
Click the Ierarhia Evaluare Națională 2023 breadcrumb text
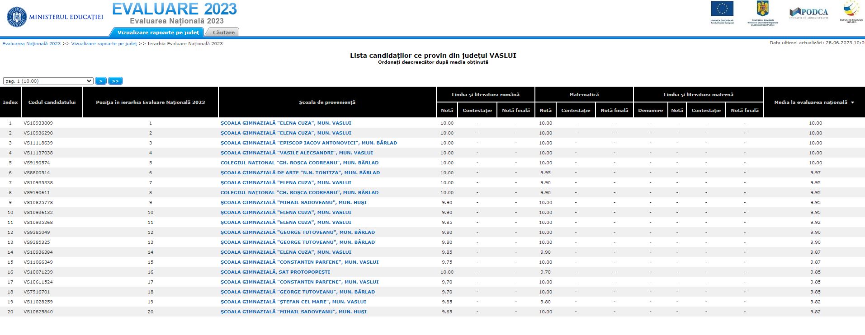[185, 44]
